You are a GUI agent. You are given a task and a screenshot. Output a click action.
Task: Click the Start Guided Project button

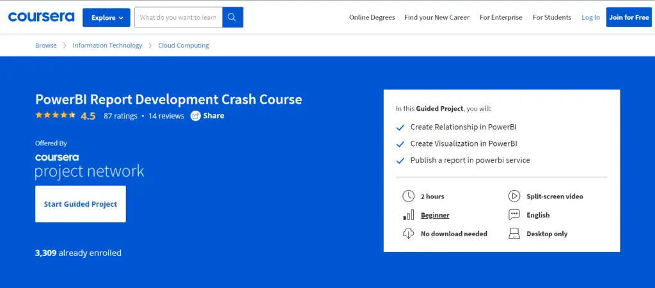pos(81,204)
